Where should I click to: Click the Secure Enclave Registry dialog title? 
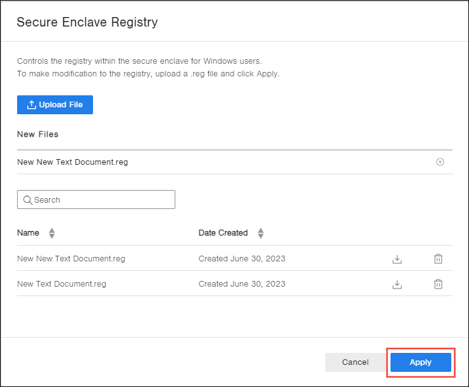click(87, 23)
